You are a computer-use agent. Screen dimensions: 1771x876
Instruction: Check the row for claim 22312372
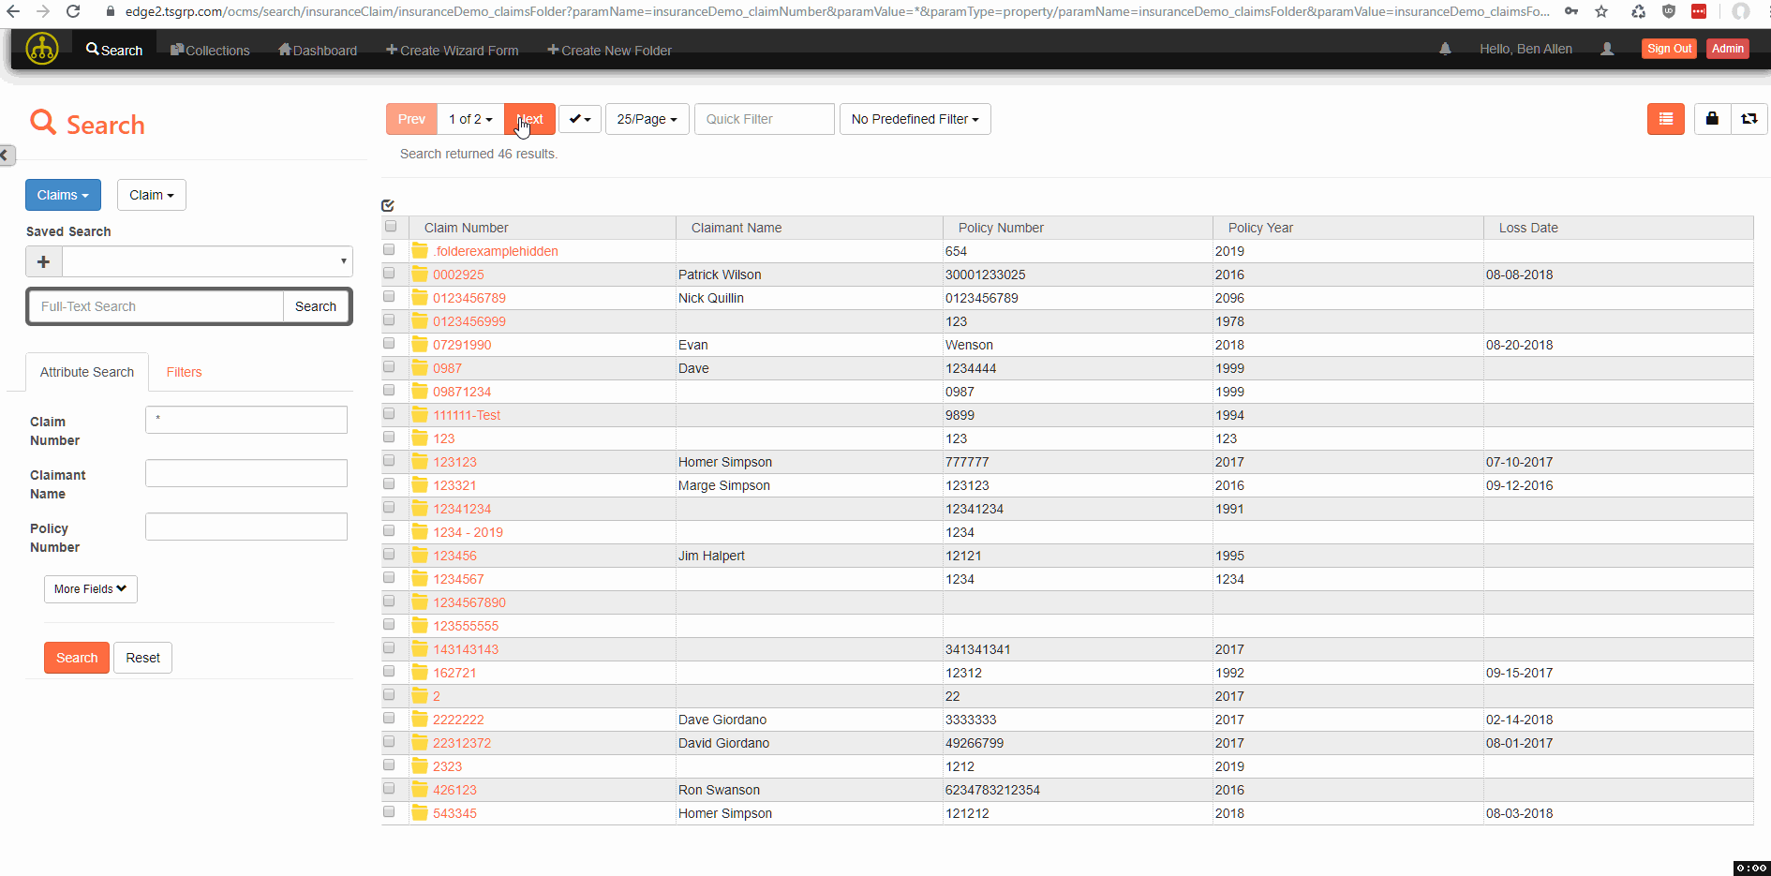point(389,741)
